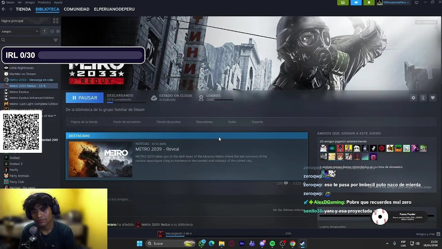Click the Estado en Cloud icon

tap(154, 98)
